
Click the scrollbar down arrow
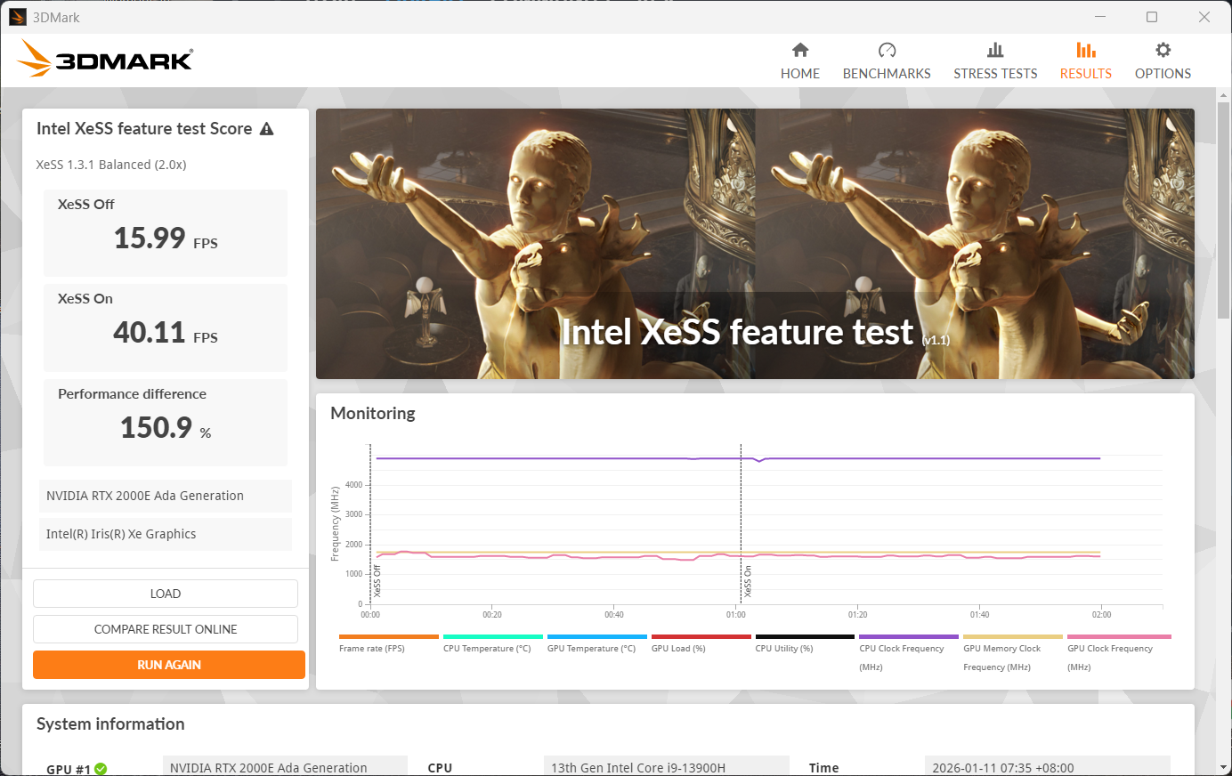1223,767
